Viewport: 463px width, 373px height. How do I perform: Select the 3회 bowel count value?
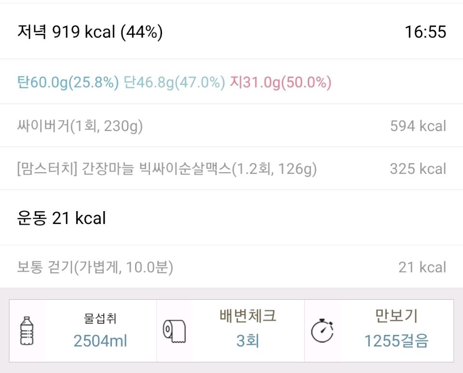point(248,341)
